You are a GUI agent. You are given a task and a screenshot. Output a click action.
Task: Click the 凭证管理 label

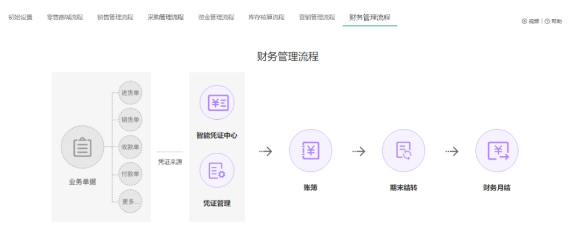(x=216, y=203)
